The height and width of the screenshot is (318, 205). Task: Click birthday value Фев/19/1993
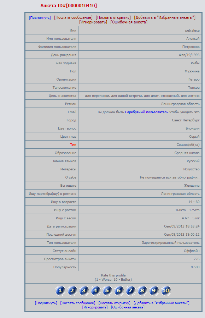(x=189, y=55)
